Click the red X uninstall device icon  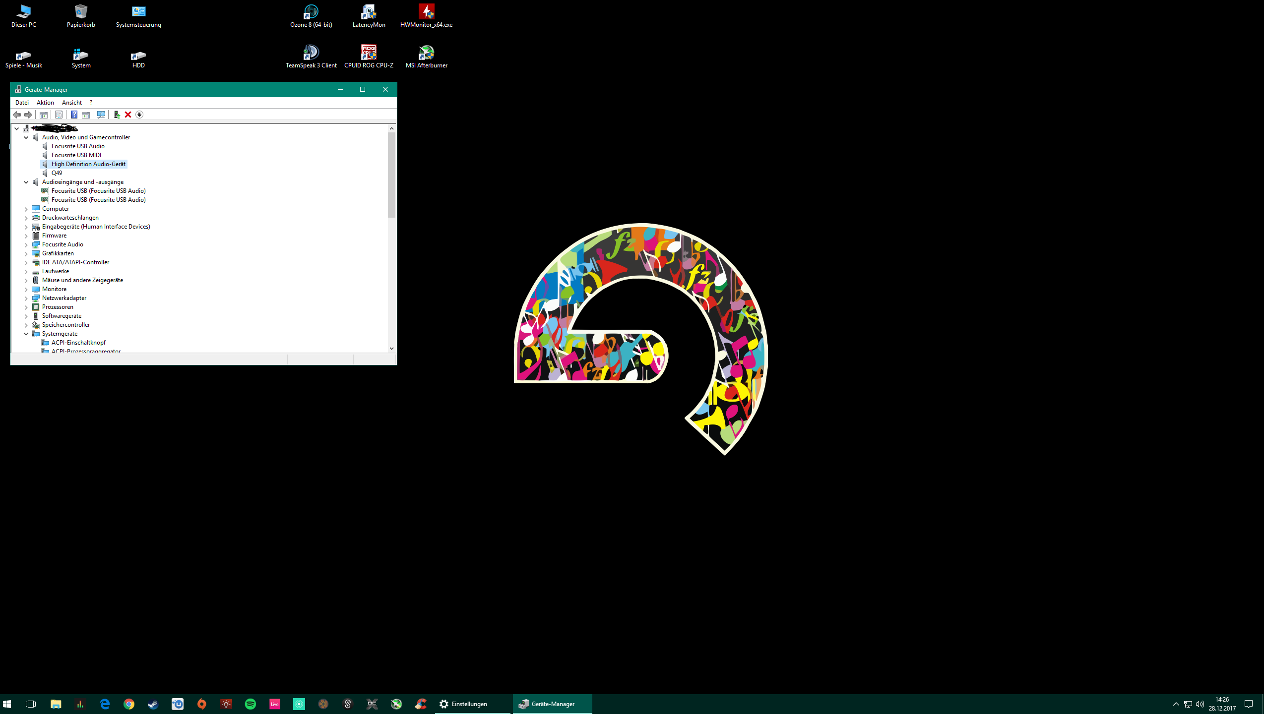pos(128,115)
